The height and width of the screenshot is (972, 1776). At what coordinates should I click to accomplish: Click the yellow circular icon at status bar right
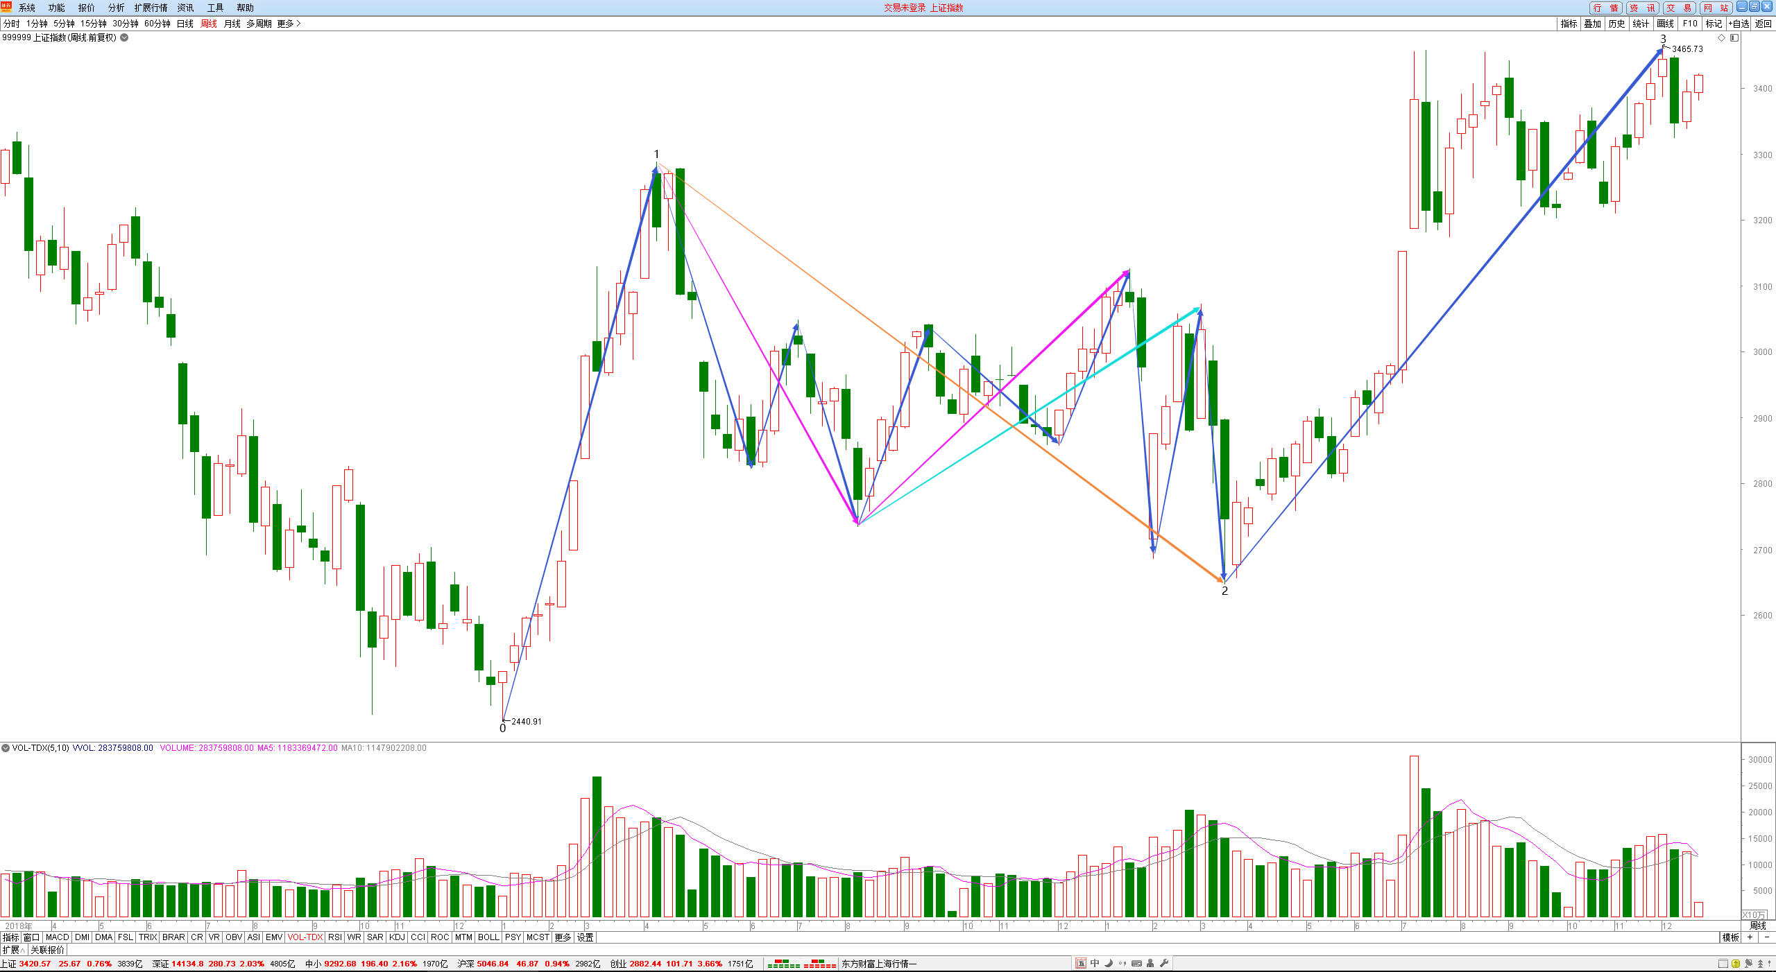click(x=1736, y=964)
